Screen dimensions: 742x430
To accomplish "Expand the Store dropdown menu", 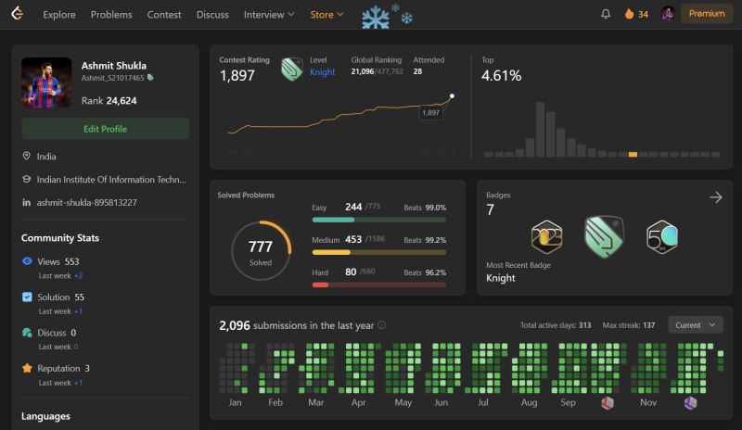I will click(326, 15).
